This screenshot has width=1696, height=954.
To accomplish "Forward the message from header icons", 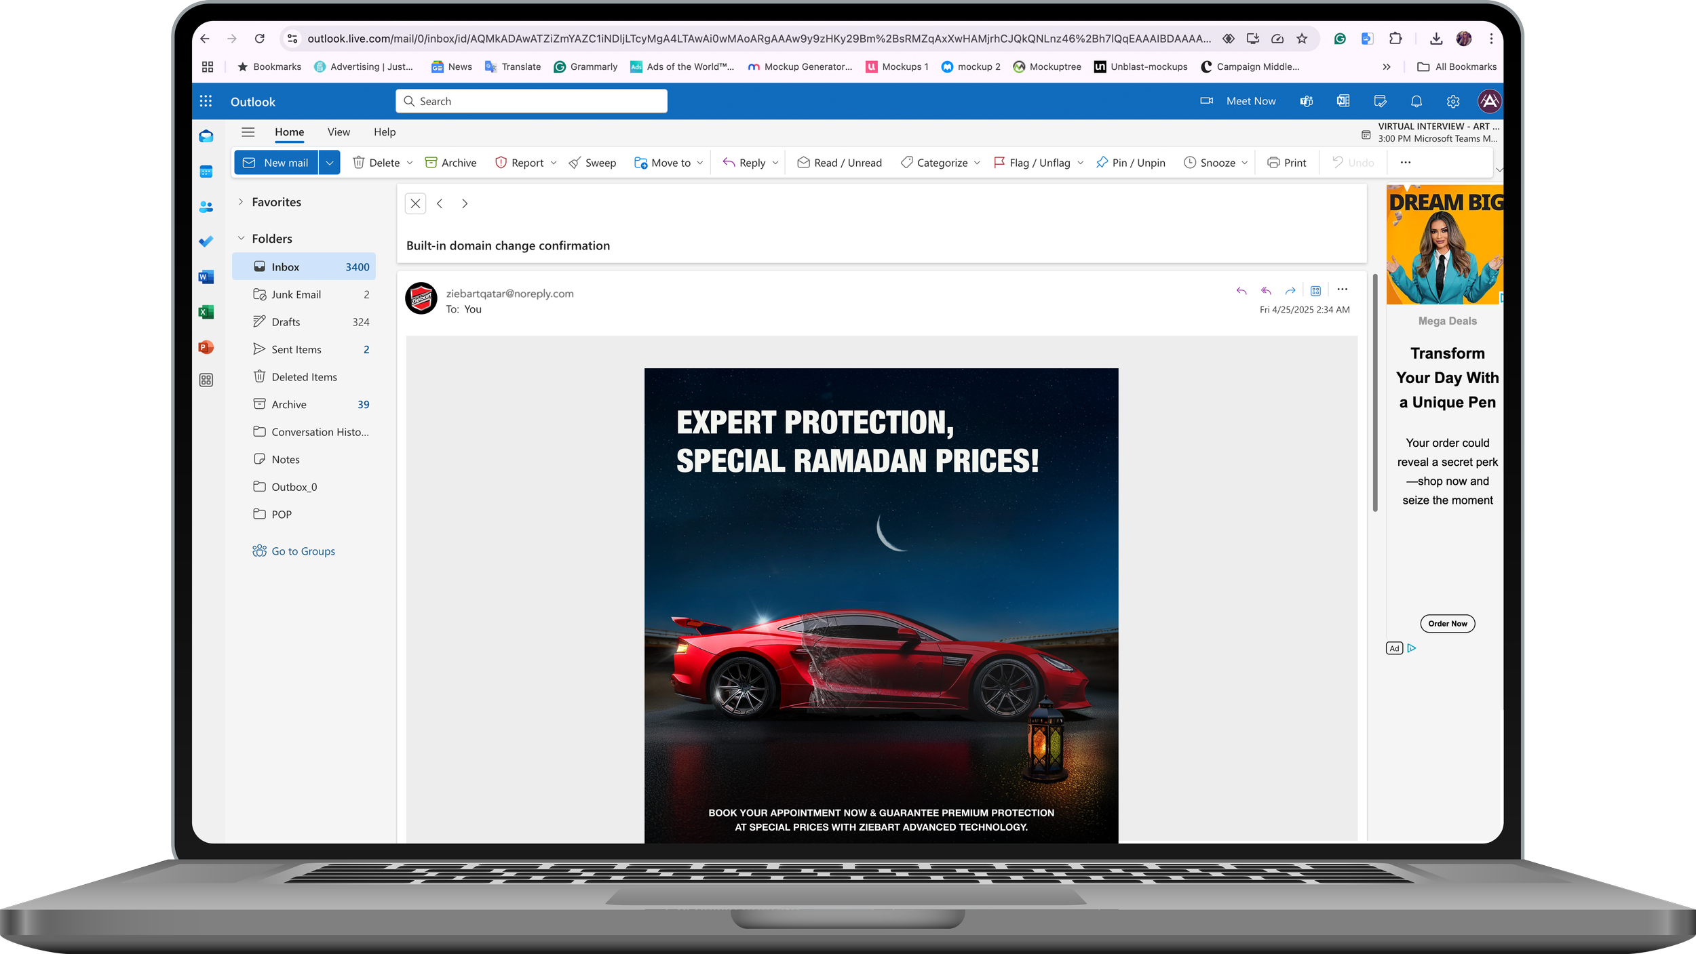I will tap(1290, 290).
